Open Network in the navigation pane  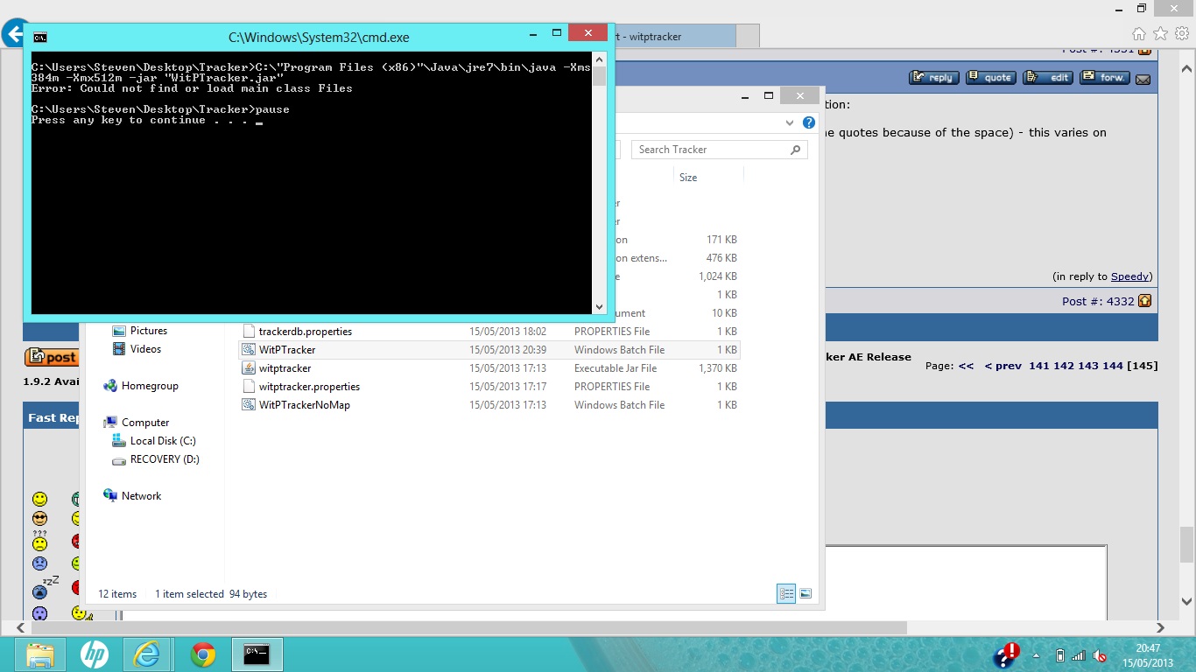tap(141, 496)
